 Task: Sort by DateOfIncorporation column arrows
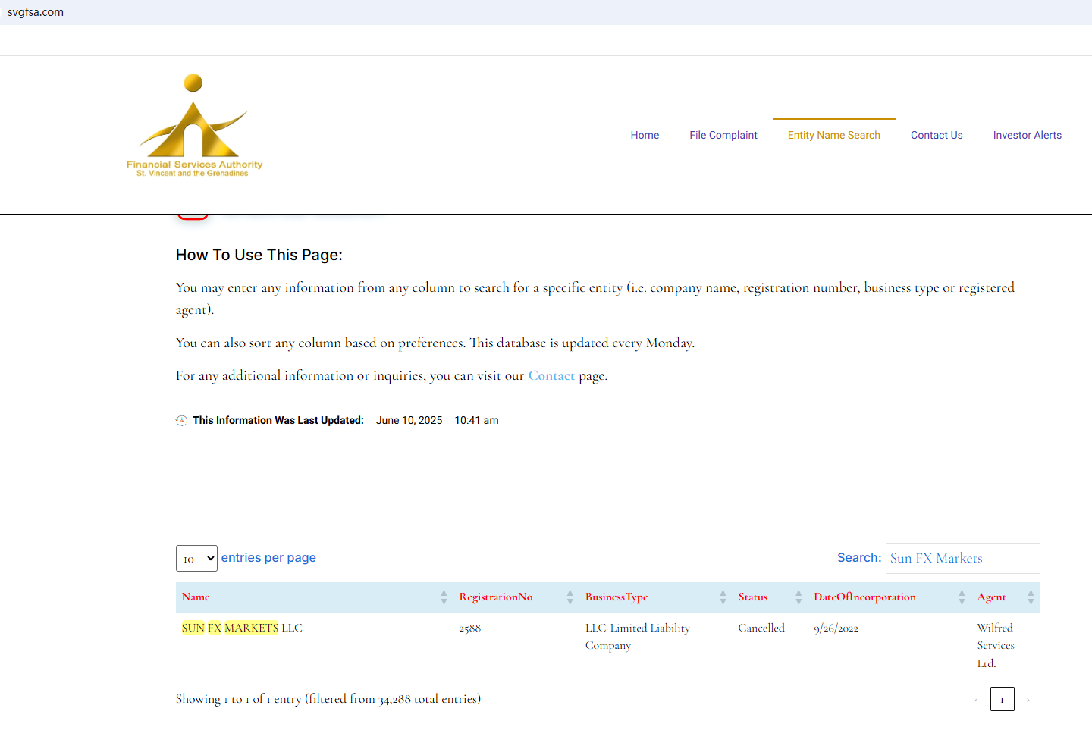click(x=962, y=597)
